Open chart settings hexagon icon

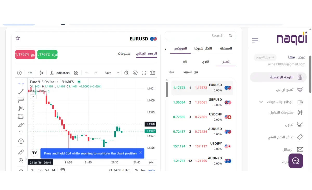(x=135, y=73)
